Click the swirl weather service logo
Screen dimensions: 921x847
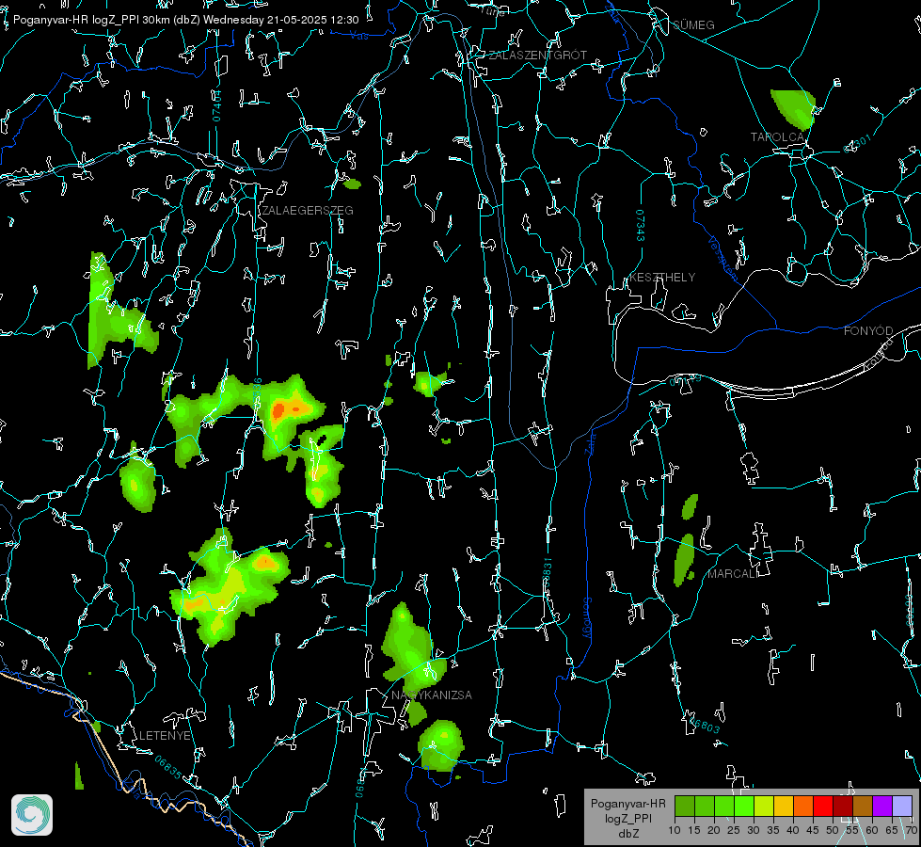pyautogui.click(x=32, y=815)
